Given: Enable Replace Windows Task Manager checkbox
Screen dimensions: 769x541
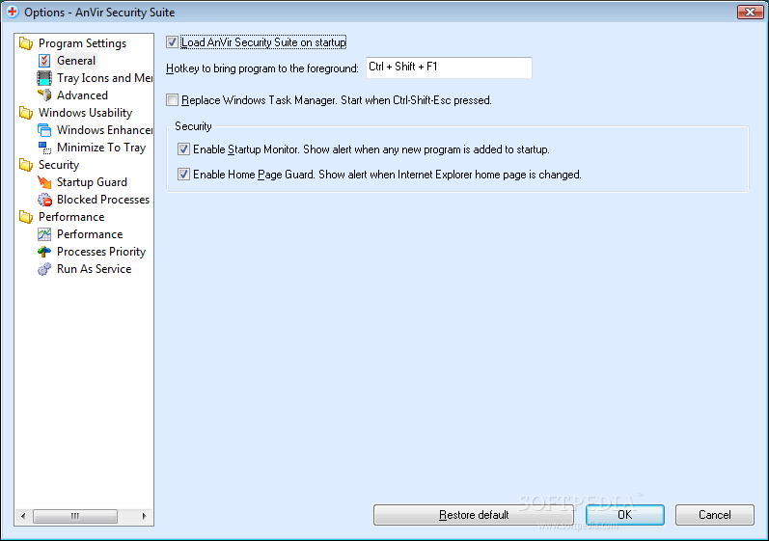Looking at the screenshot, I should (172, 100).
